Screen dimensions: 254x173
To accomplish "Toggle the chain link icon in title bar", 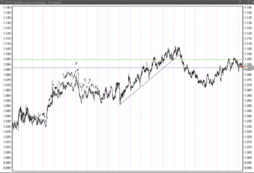I will [240, 2].
